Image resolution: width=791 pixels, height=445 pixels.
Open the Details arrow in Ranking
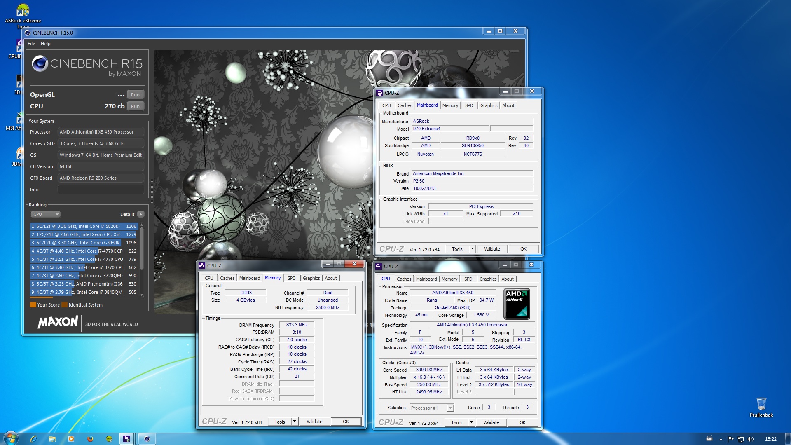141,214
